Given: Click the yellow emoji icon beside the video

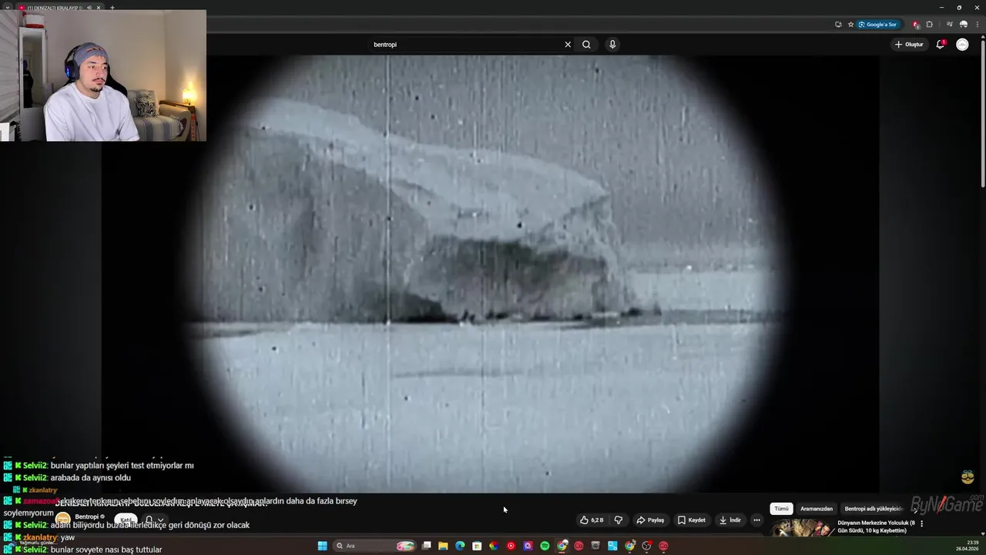Looking at the screenshot, I should pyautogui.click(x=968, y=478).
